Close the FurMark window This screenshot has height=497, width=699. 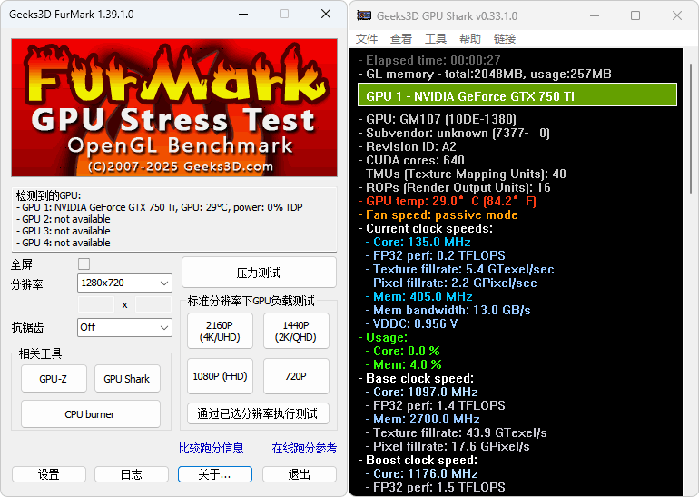click(326, 15)
